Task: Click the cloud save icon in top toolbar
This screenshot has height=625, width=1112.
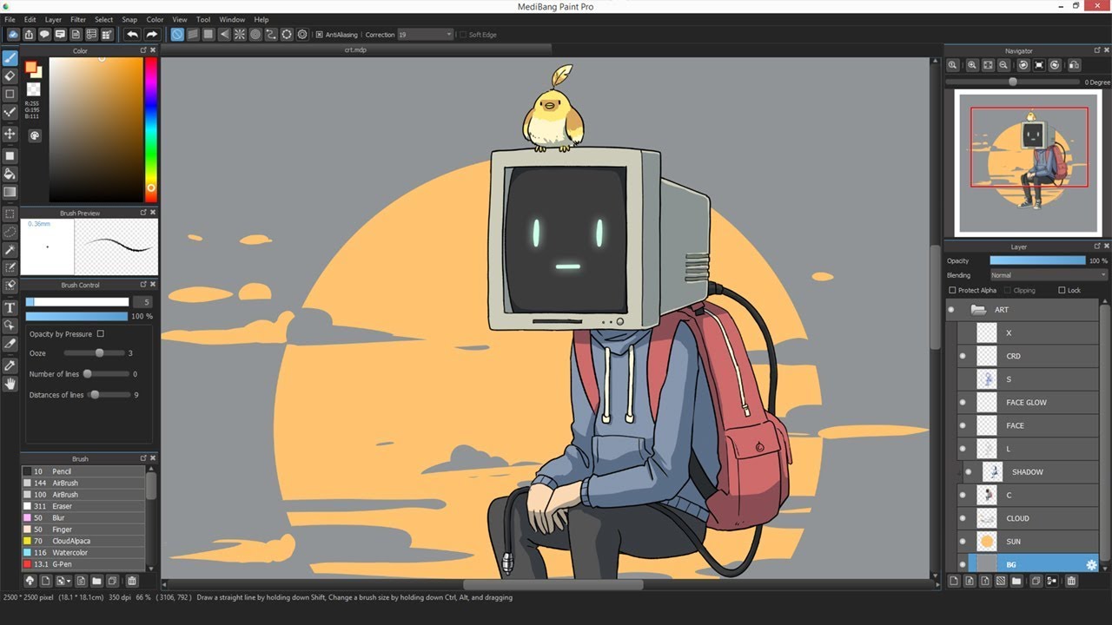Action: tap(13, 35)
